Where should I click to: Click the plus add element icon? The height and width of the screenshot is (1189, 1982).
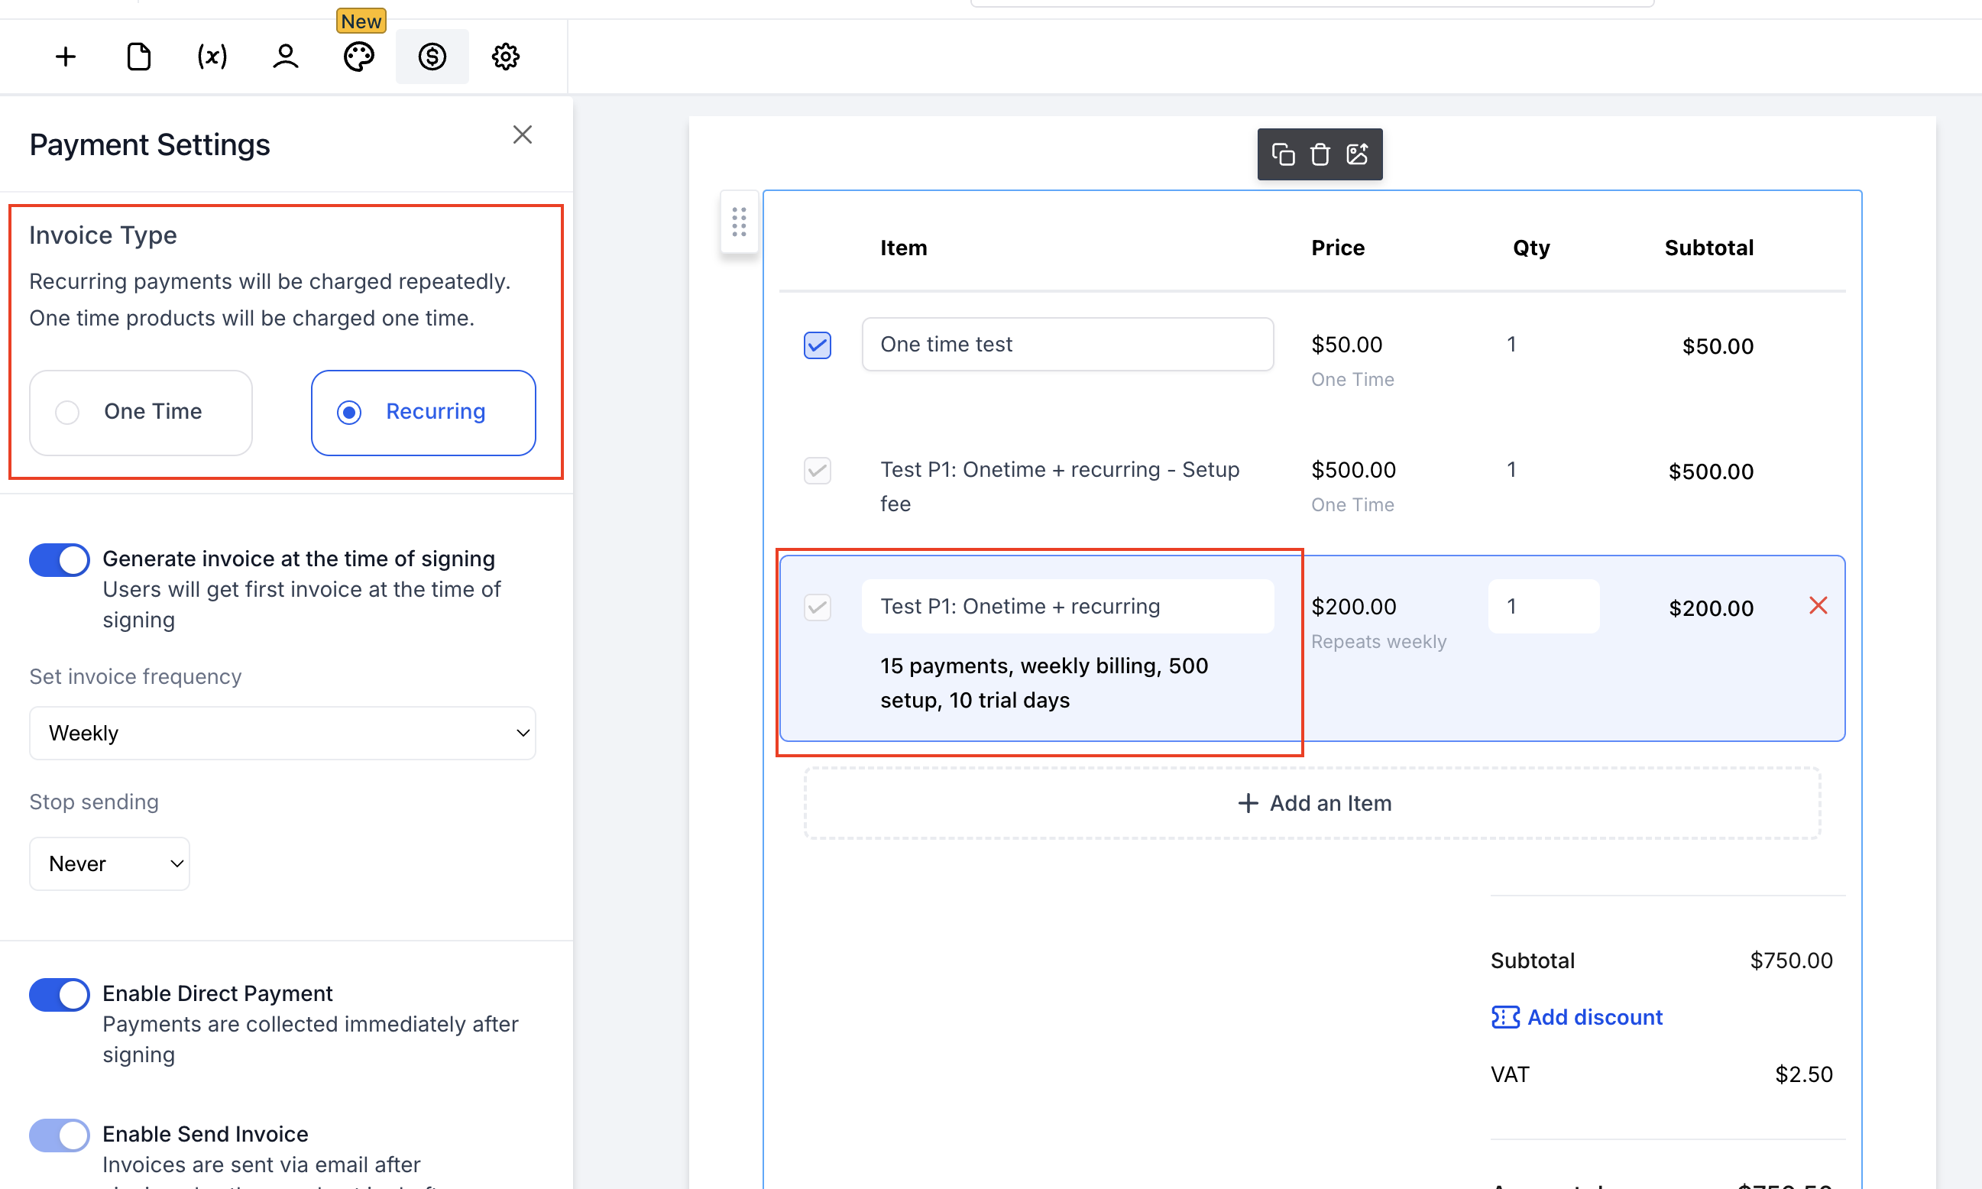66,57
